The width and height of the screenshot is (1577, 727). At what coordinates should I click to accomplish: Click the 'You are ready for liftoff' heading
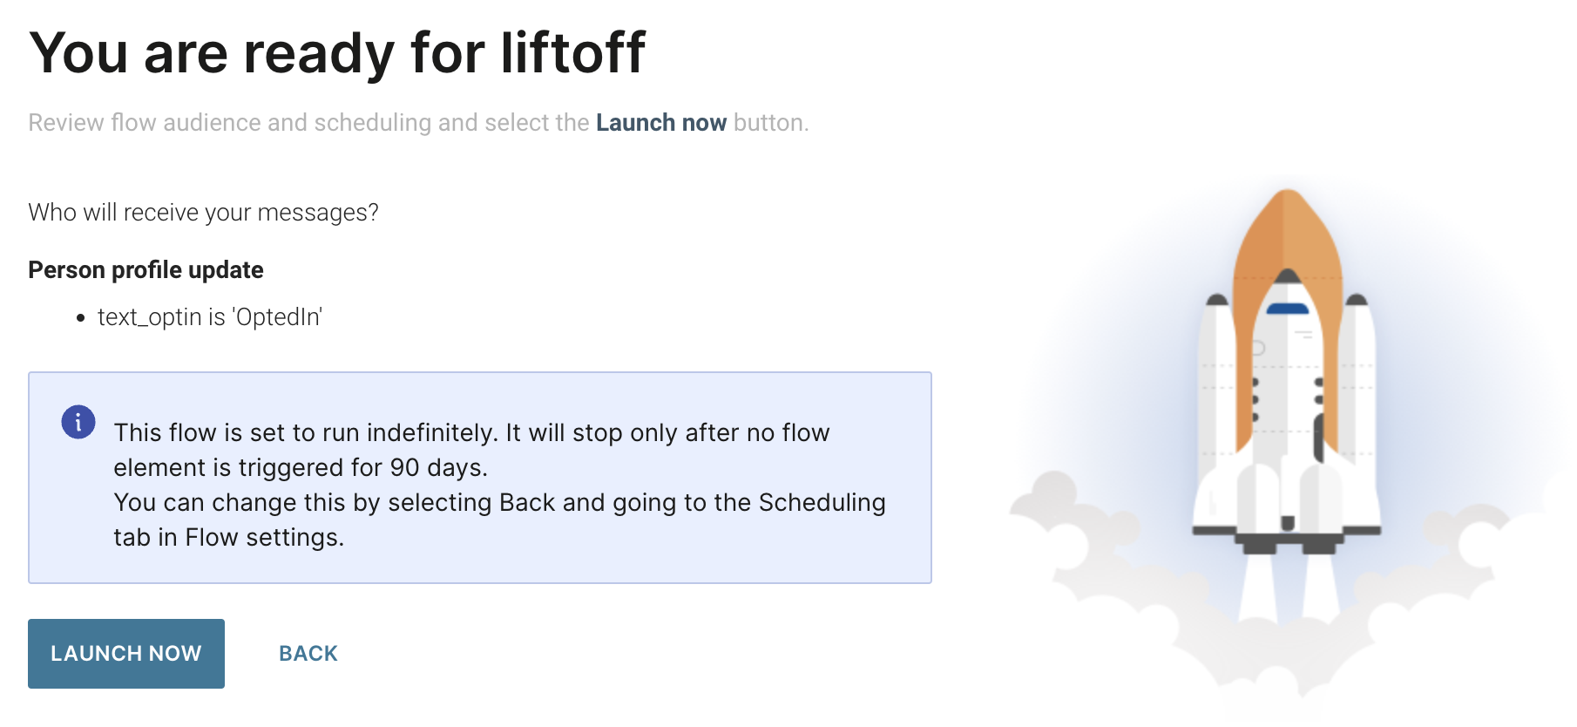(337, 53)
